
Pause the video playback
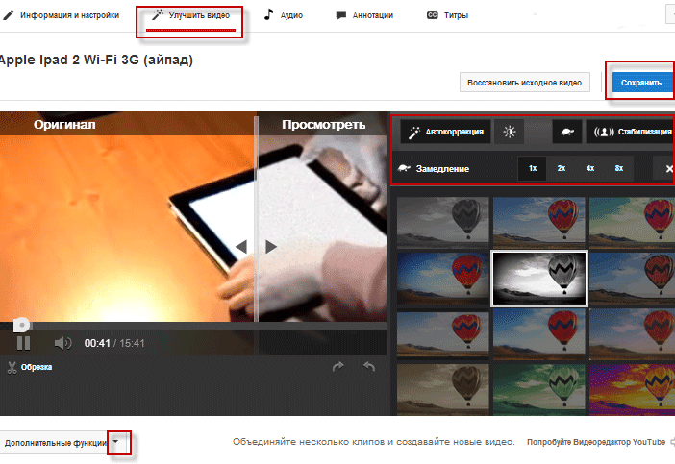click(x=23, y=343)
